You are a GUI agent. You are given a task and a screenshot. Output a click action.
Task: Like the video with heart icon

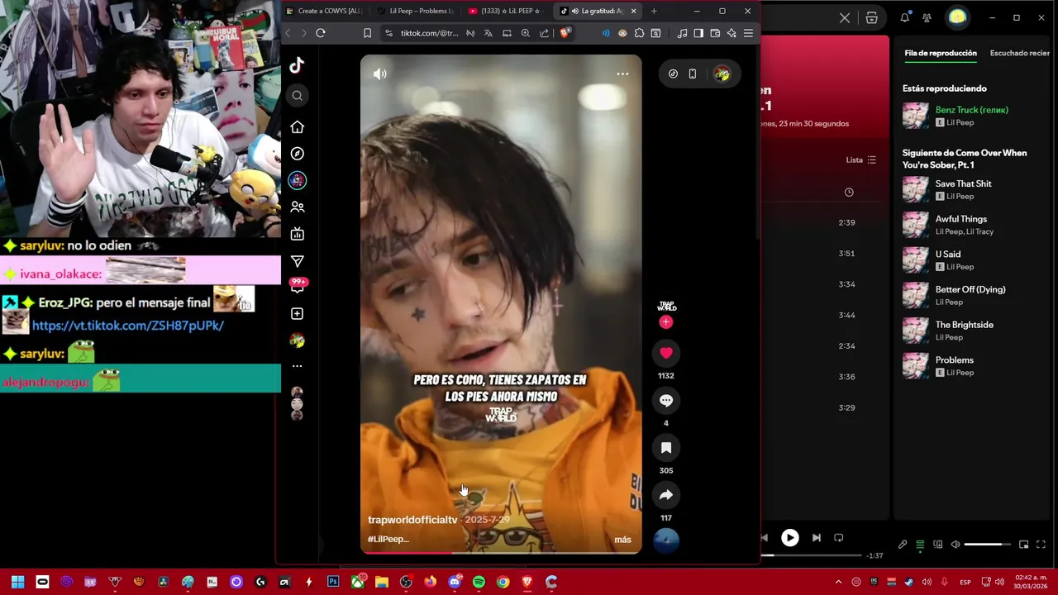point(666,353)
